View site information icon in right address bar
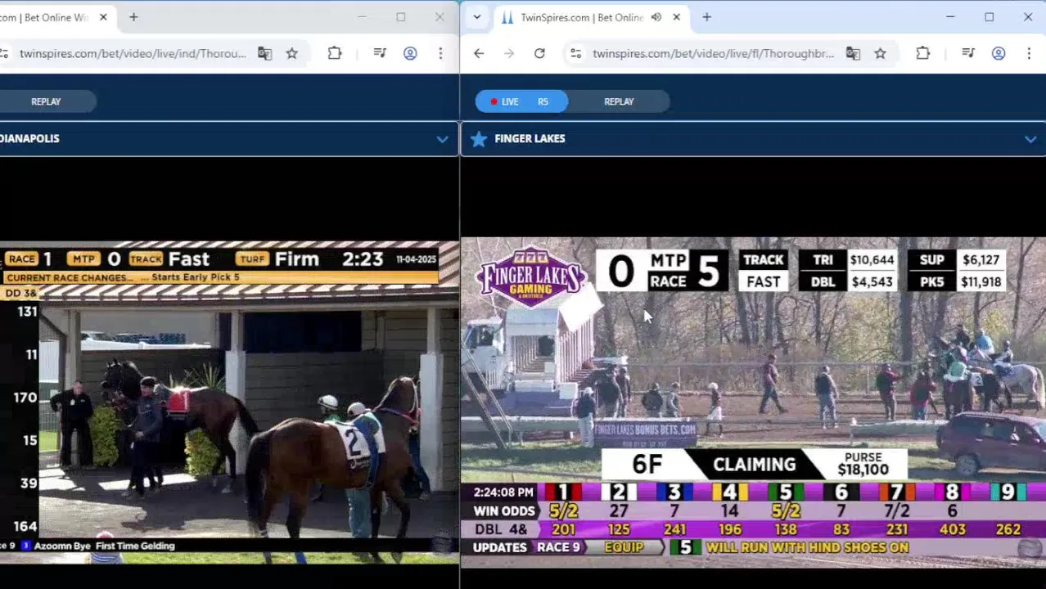The height and width of the screenshot is (589, 1046). pyautogui.click(x=576, y=53)
